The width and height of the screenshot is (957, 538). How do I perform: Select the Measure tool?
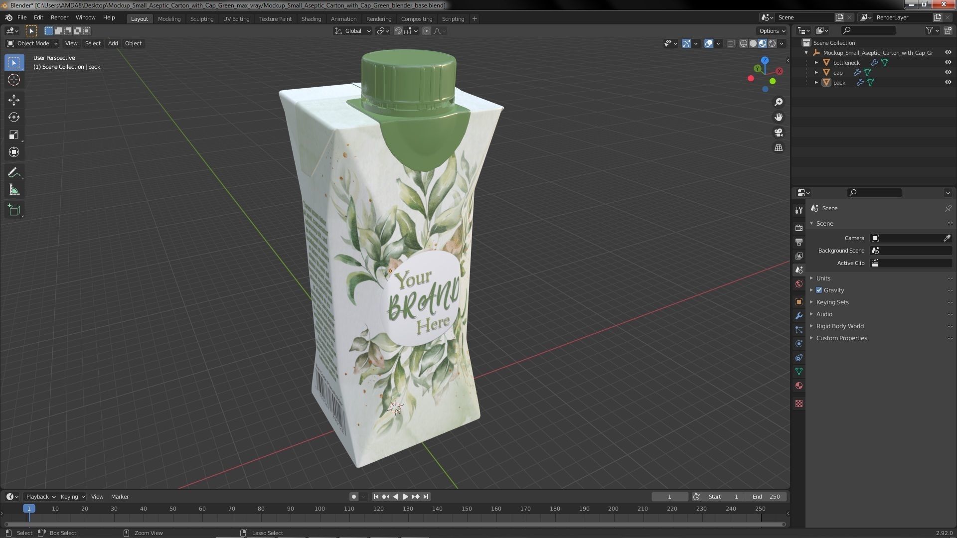click(x=14, y=190)
